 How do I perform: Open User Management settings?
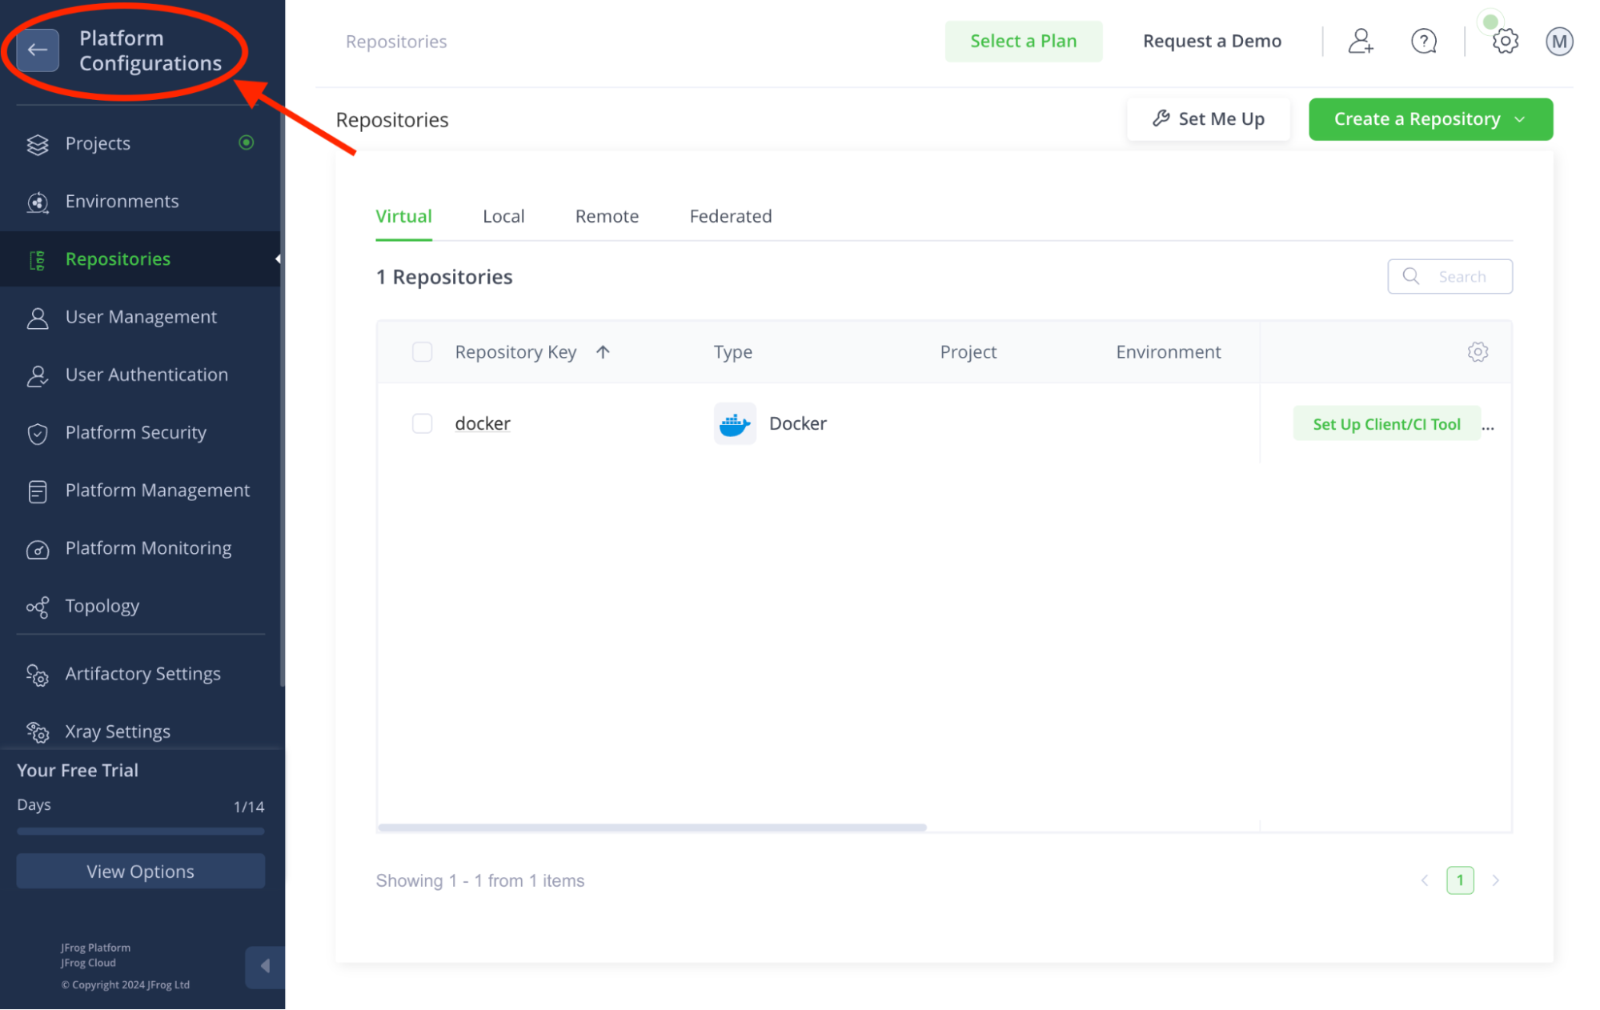click(141, 316)
